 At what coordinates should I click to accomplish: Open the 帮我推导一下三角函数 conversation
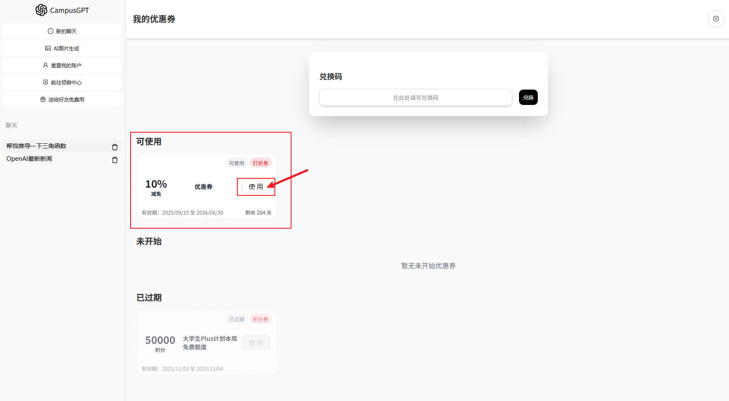[36, 146]
